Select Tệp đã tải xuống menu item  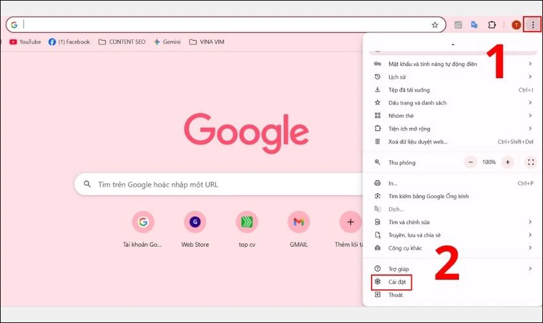452,90
